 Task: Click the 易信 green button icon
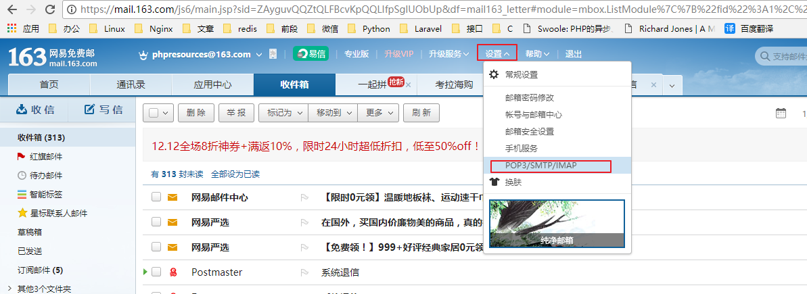310,54
